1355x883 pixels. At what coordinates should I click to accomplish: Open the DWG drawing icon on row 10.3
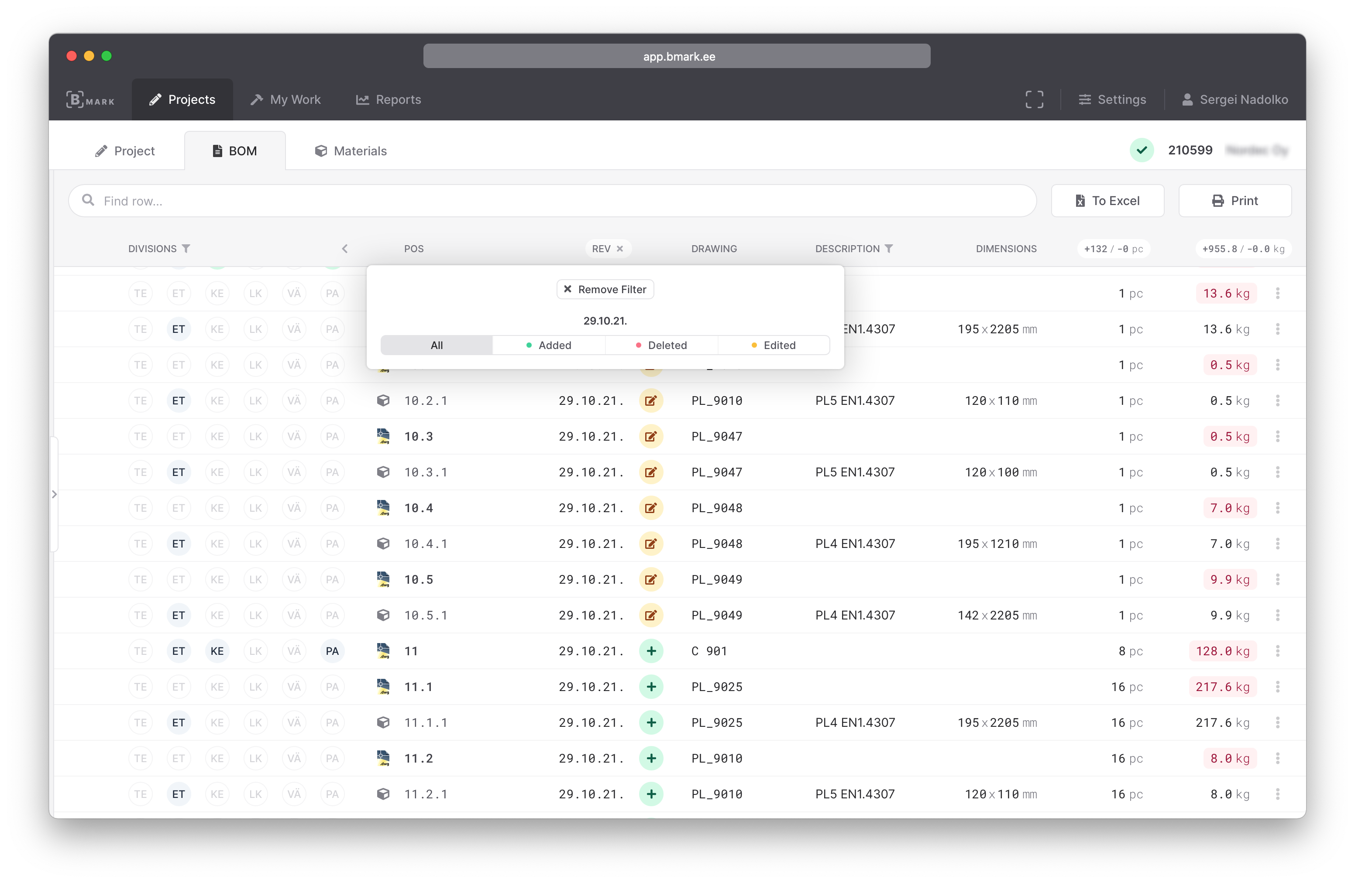pos(384,436)
